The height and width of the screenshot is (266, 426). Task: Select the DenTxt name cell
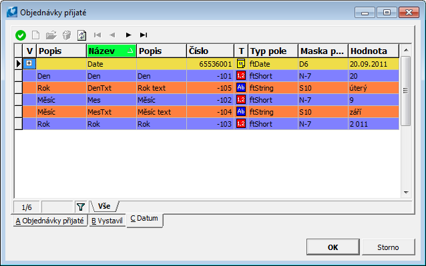[112, 88]
